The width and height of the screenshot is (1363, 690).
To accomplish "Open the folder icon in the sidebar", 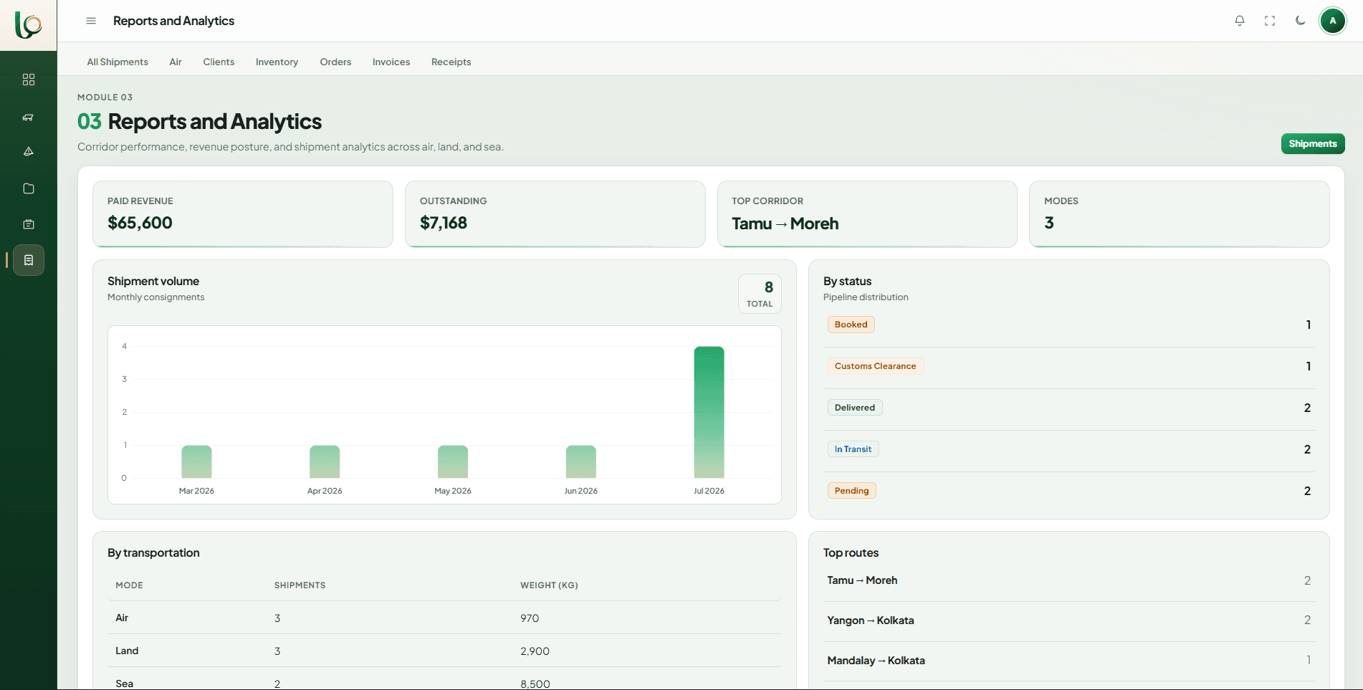I will (29, 188).
